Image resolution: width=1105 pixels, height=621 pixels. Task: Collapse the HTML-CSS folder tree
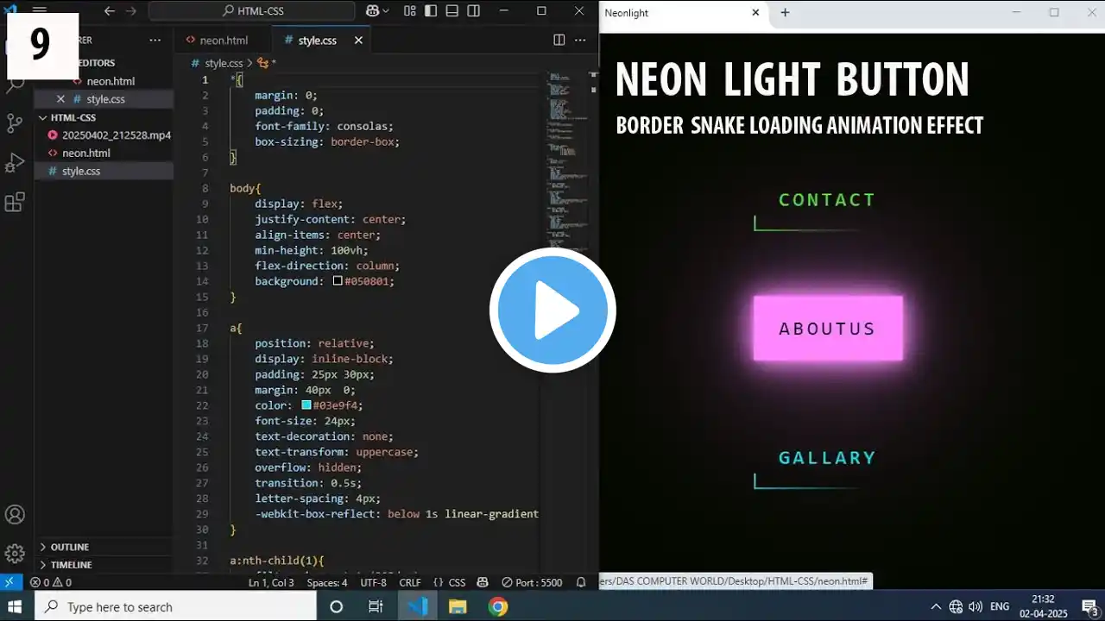tap(73, 117)
